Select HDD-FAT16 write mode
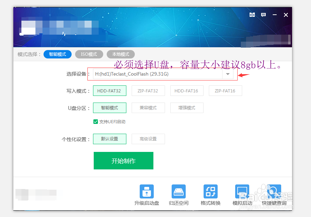 tap(187, 91)
